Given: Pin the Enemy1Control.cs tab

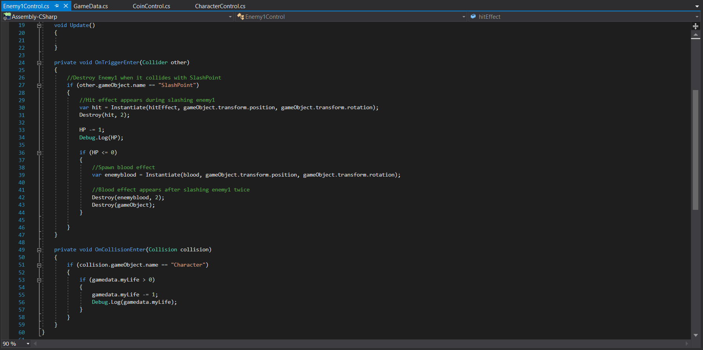Looking at the screenshot, I should pos(57,6).
